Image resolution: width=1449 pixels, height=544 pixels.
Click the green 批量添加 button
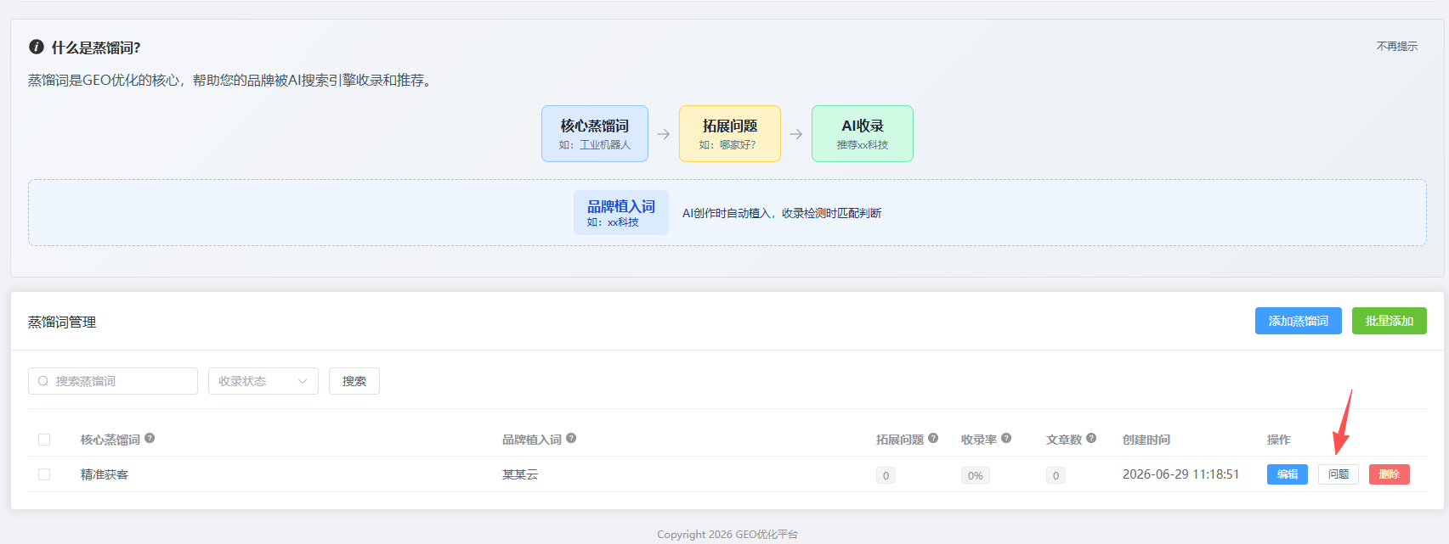1390,321
